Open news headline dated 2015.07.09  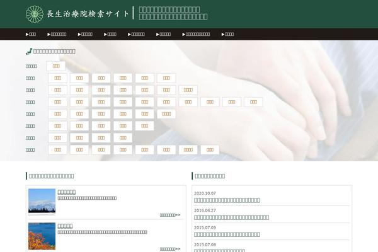coord(227,234)
